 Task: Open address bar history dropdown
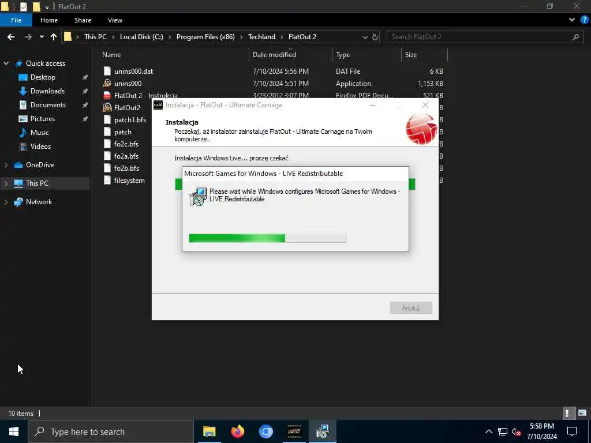[x=365, y=37]
